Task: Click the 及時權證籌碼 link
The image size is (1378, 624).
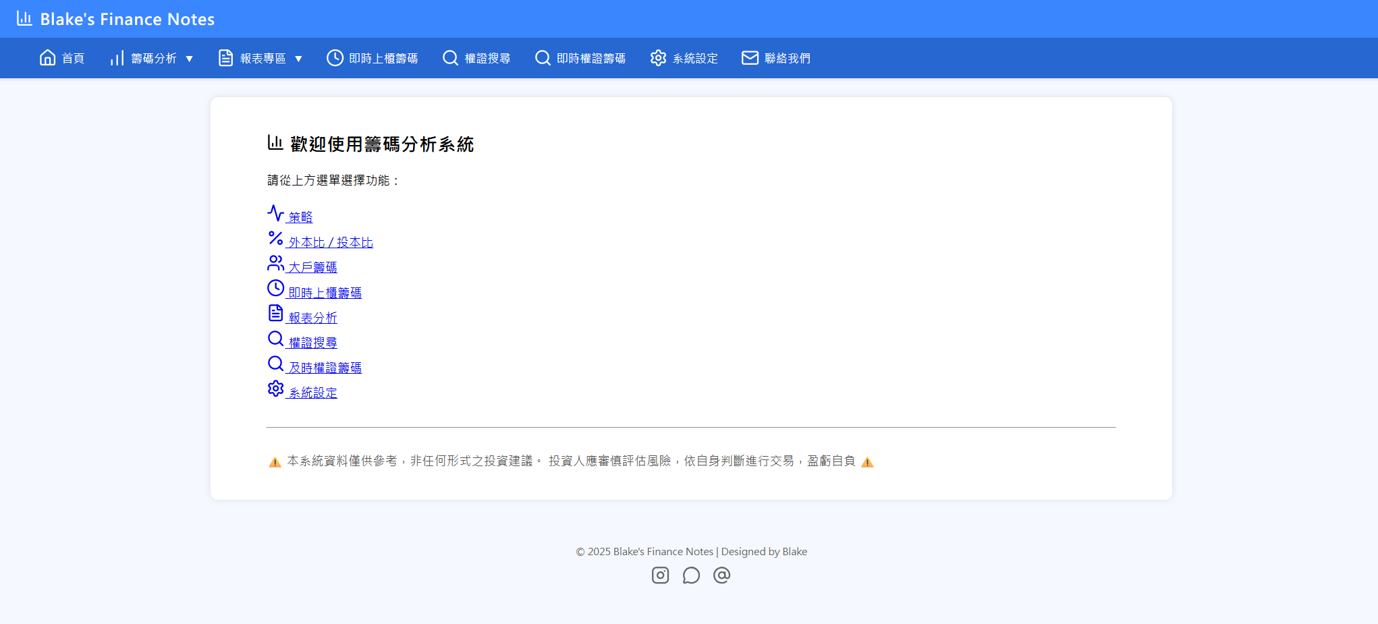Action: tap(325, 367)
